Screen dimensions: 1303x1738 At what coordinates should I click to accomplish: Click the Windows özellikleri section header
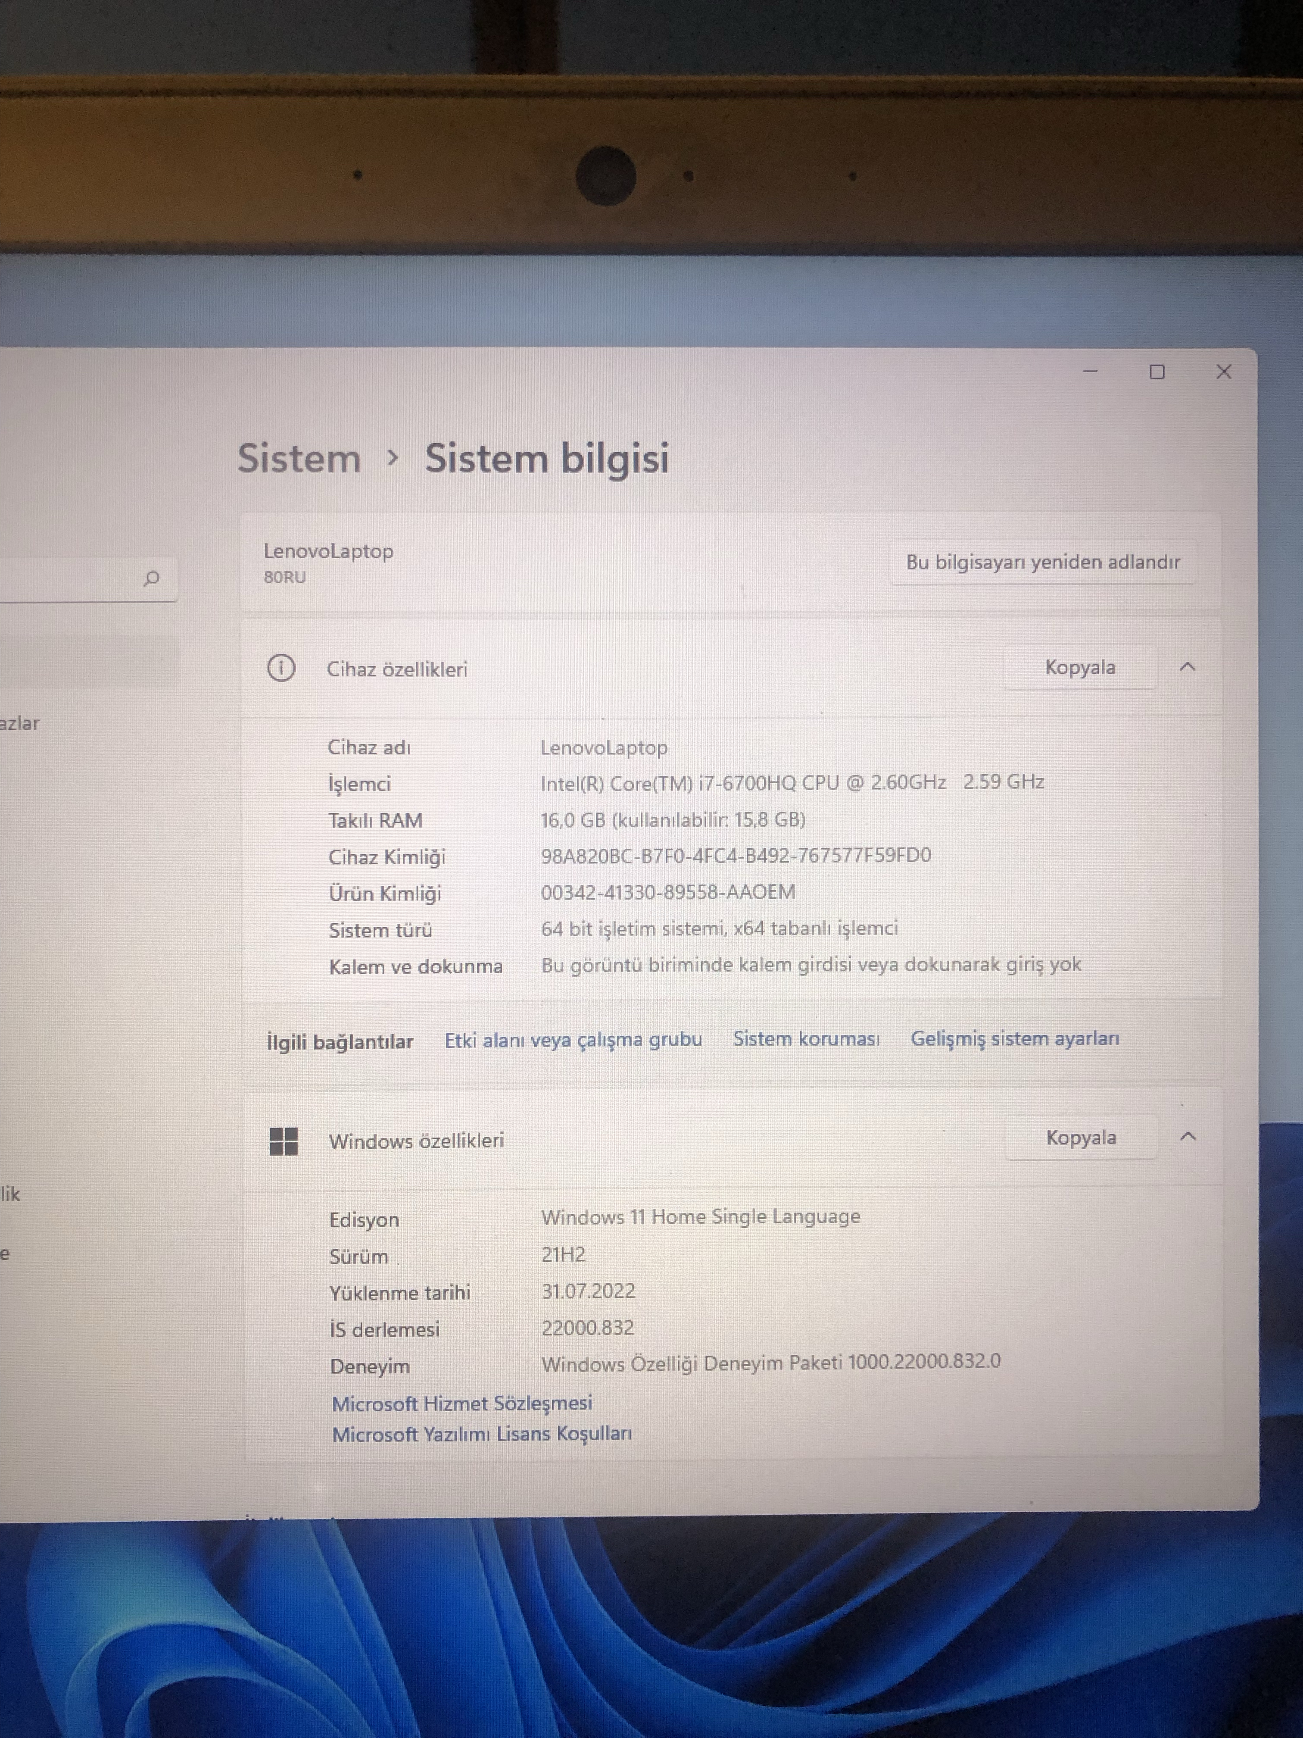(x=732, y=1138)
